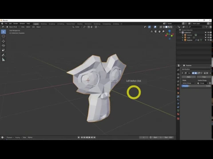Open the pivot point dropdown
The image size is (213, 159).
click(85, 27)
